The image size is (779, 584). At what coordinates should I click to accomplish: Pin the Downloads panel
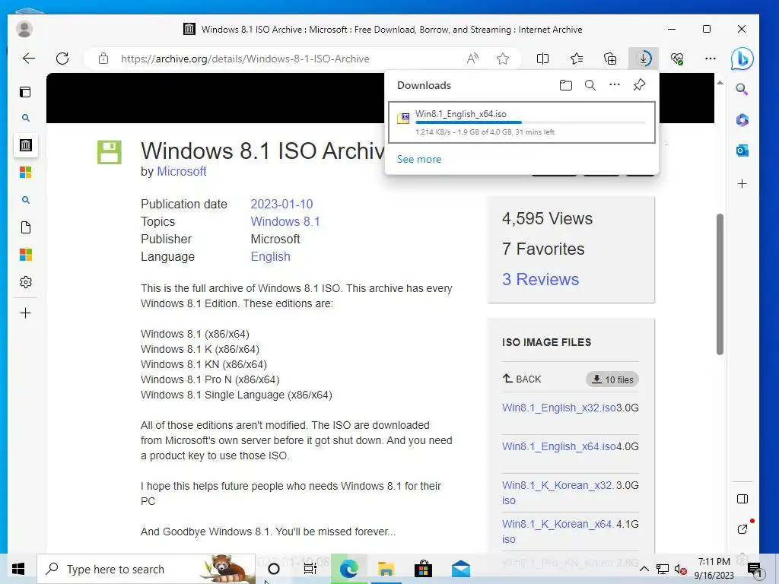point(639,85)
